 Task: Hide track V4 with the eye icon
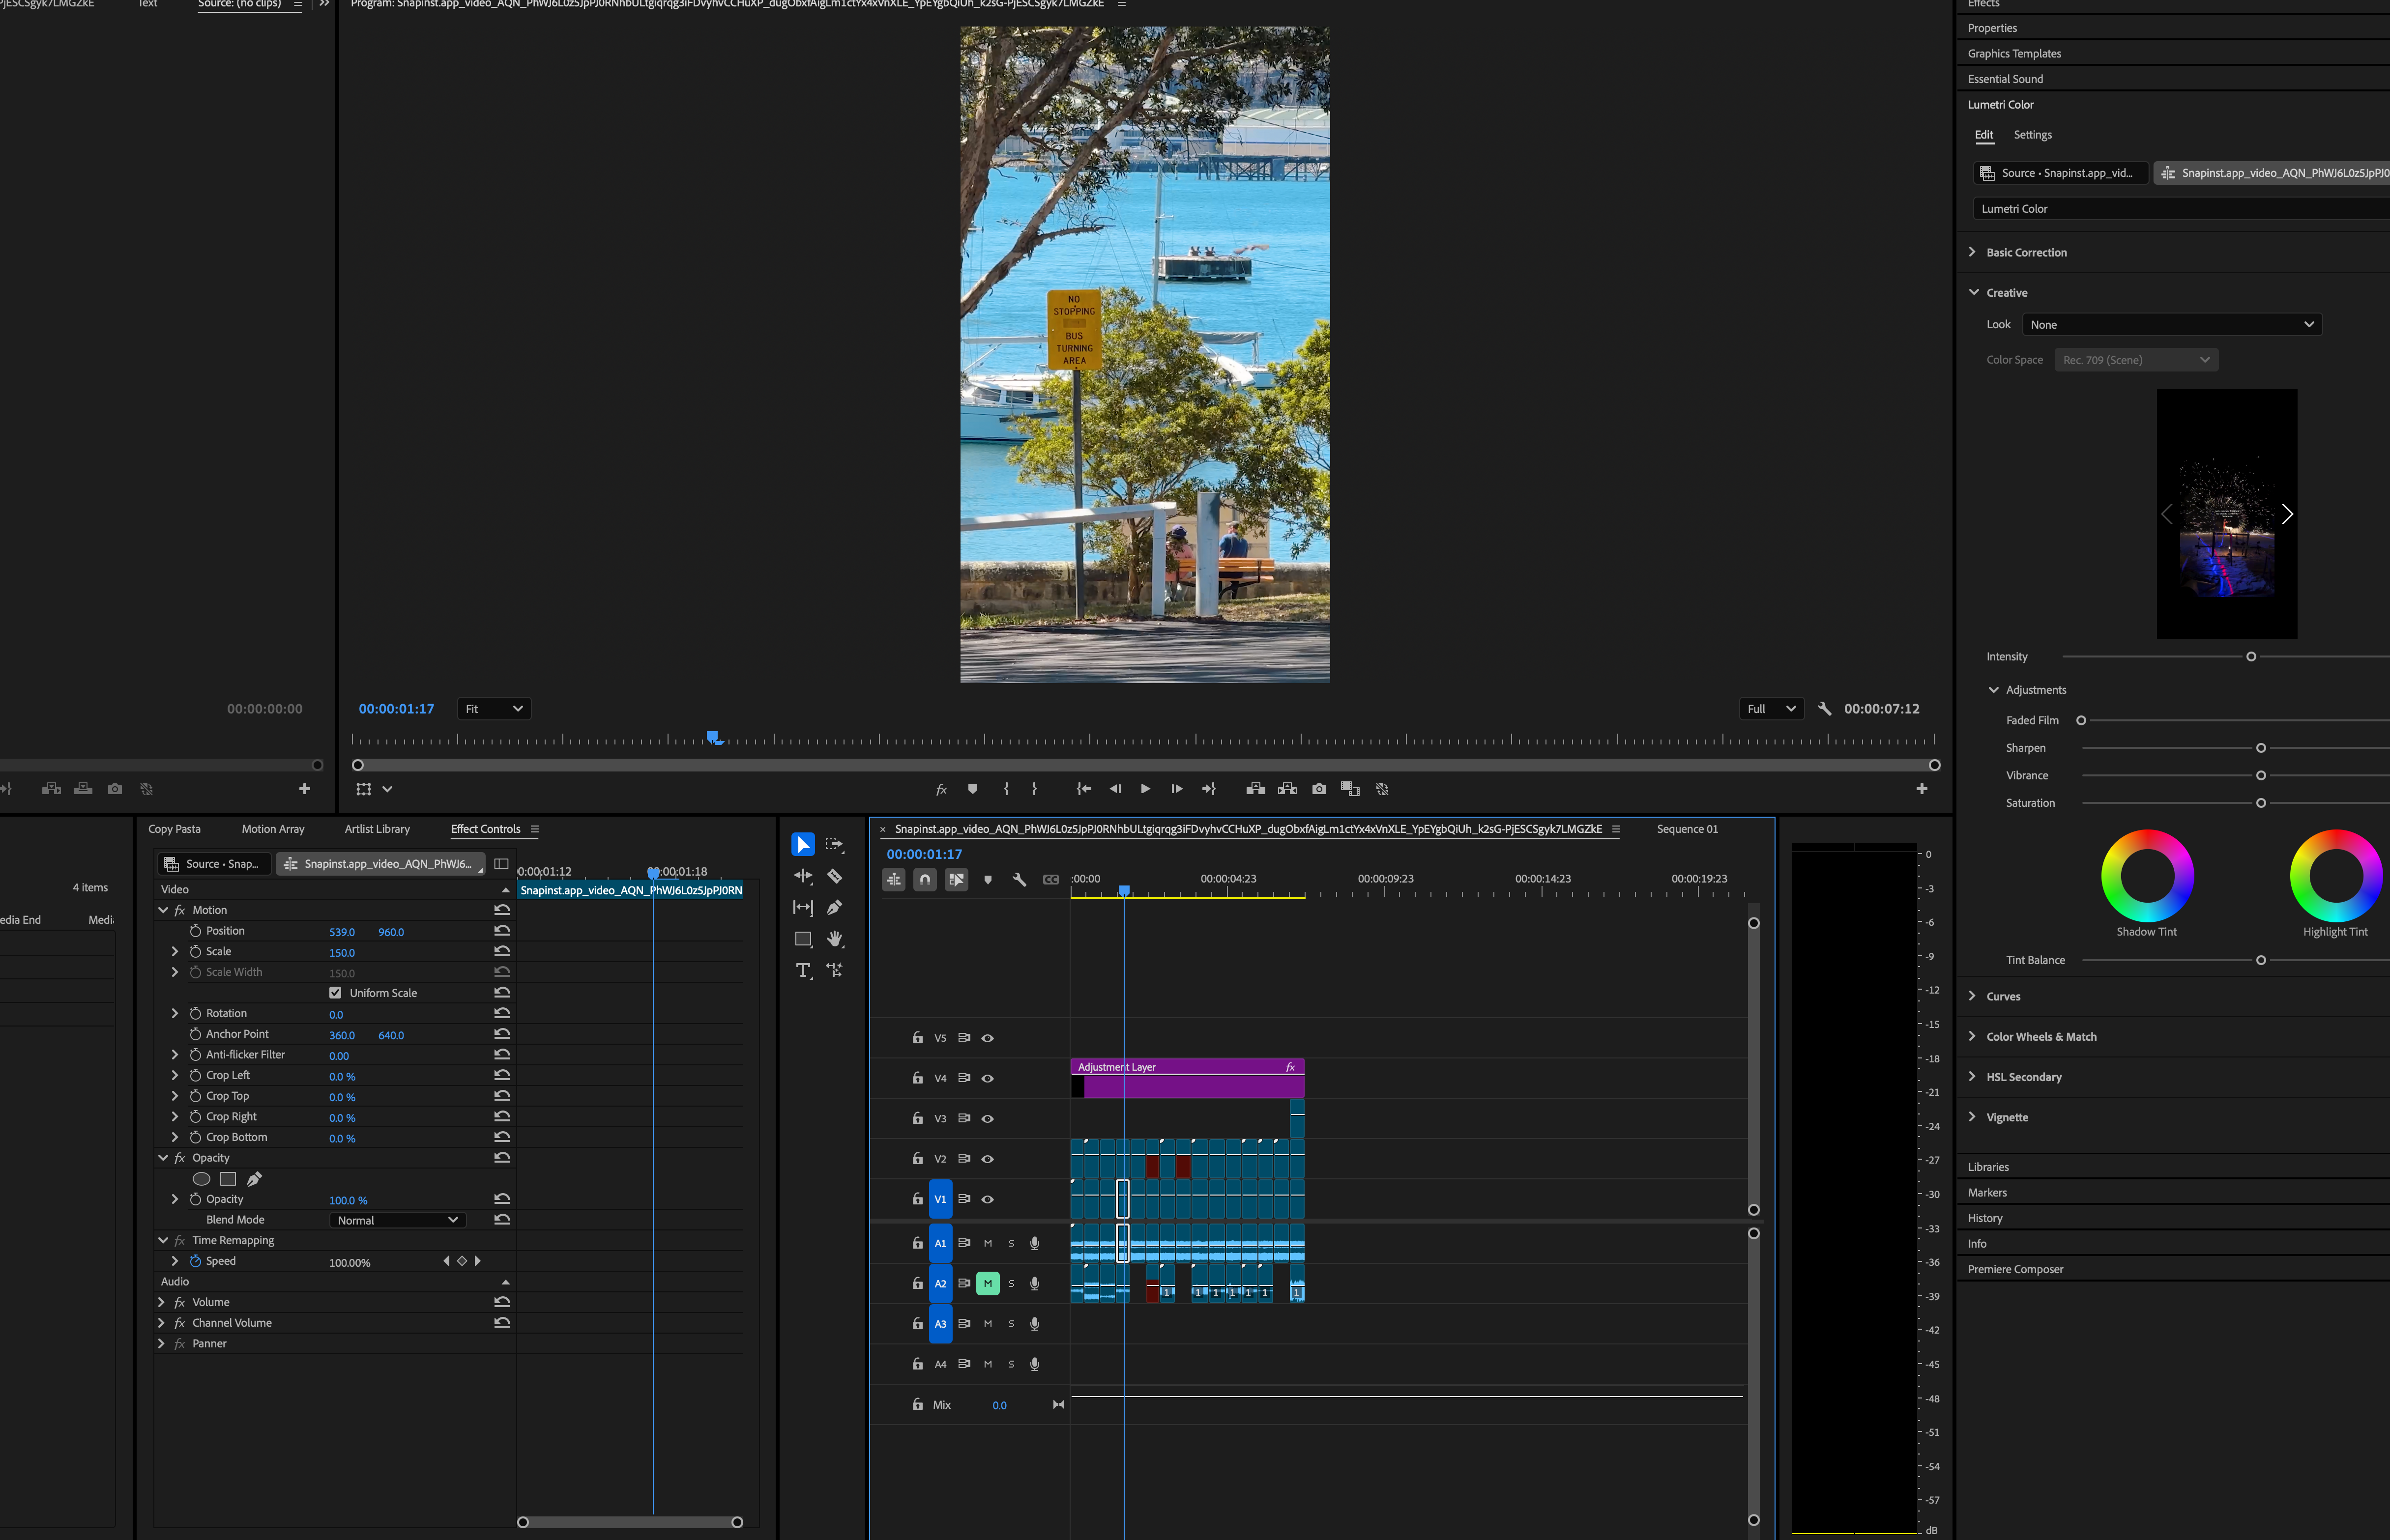click(988, 1078)
